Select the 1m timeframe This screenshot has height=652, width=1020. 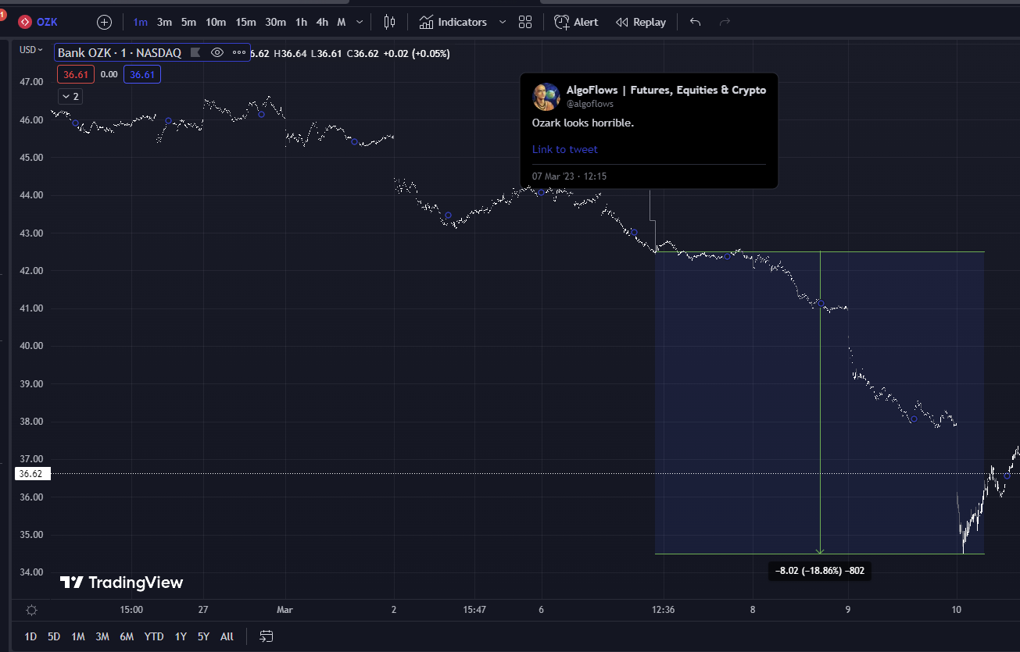(140, 22)
